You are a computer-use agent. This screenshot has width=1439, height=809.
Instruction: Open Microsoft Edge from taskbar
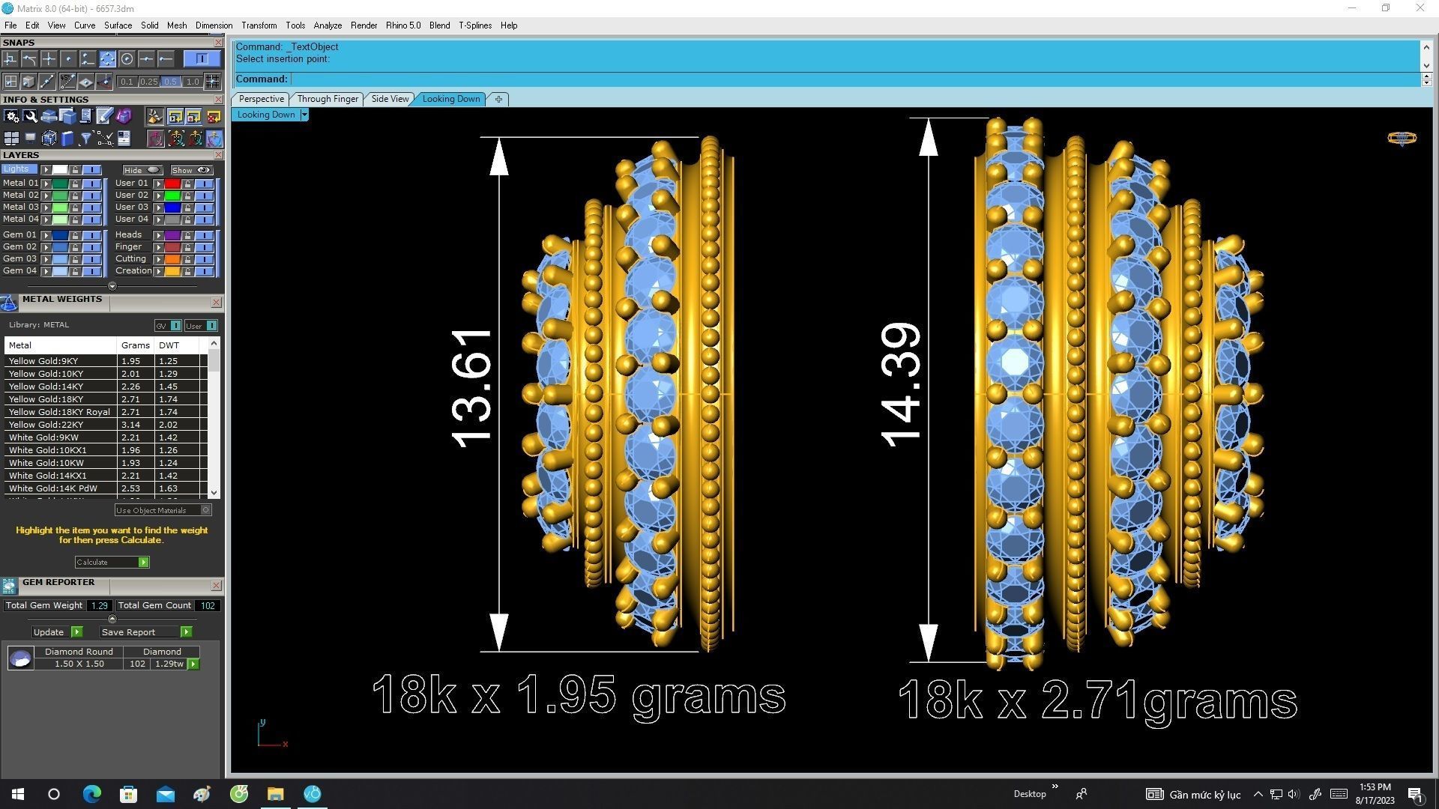click(91, 794)
